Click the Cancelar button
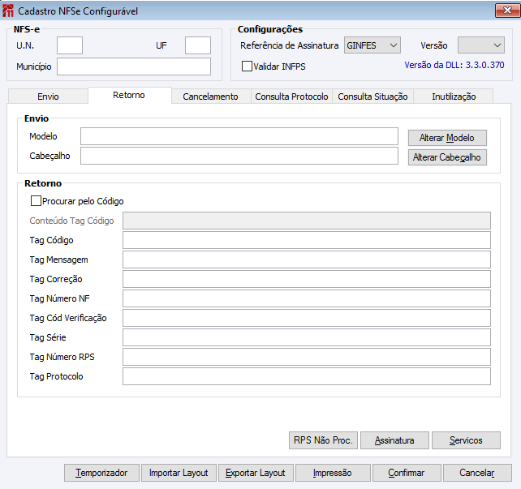 coord(477,473)
